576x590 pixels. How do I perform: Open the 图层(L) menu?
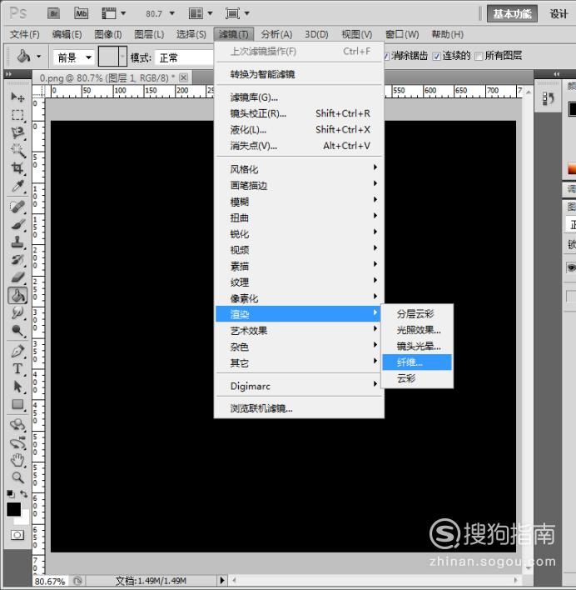[x=149, y=35]
